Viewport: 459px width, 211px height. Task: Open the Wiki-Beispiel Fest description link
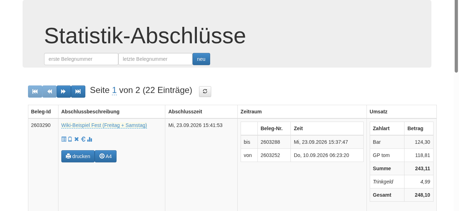(104, 125)
